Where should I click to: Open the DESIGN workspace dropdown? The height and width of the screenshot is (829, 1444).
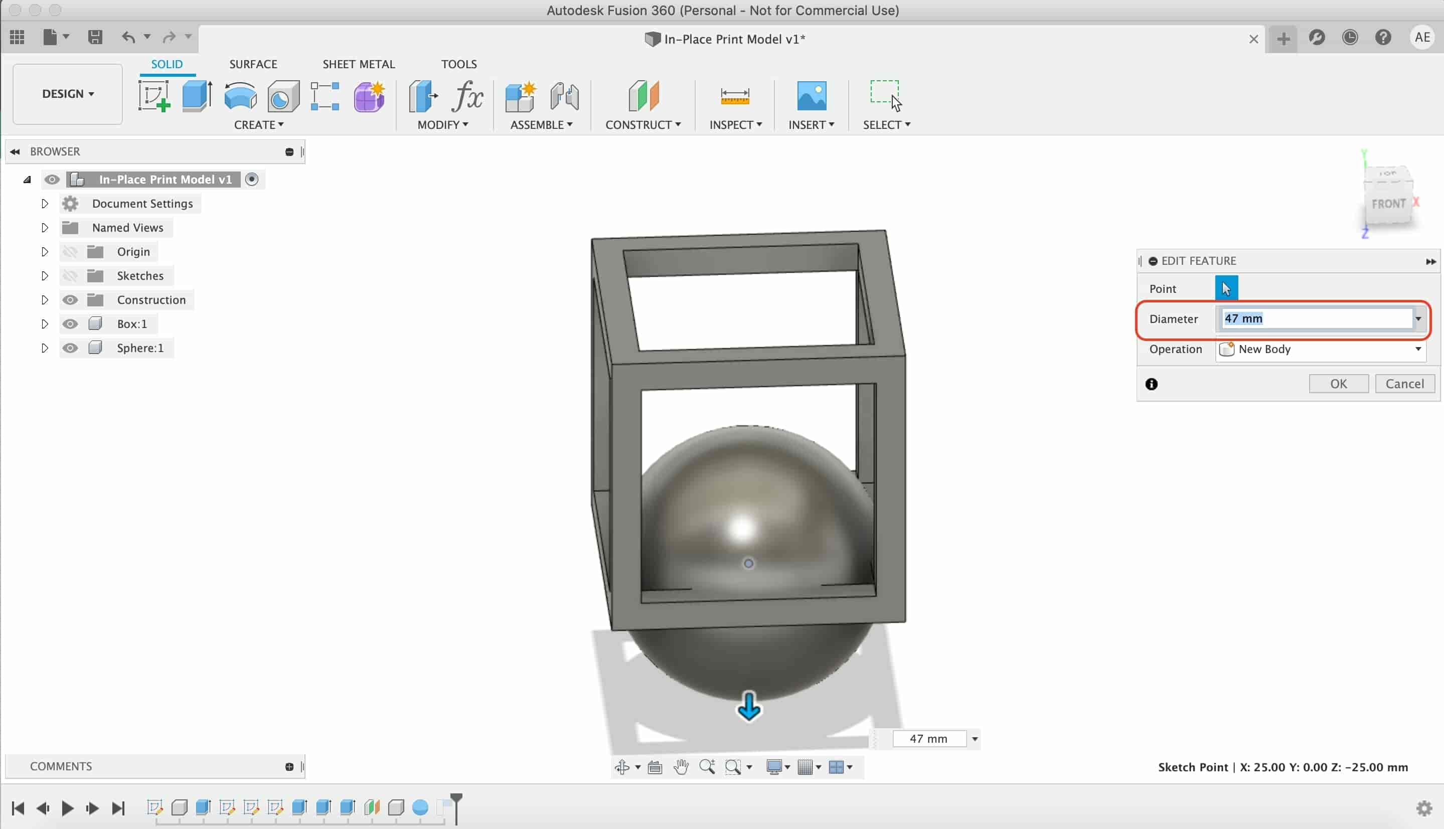coord(68,94)
